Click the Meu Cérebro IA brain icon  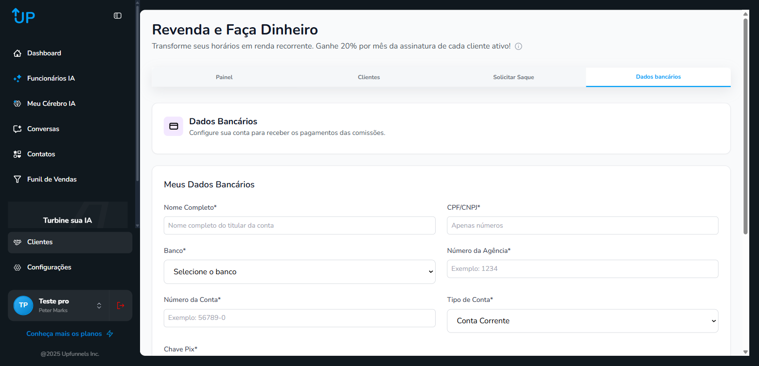point(18,104)
